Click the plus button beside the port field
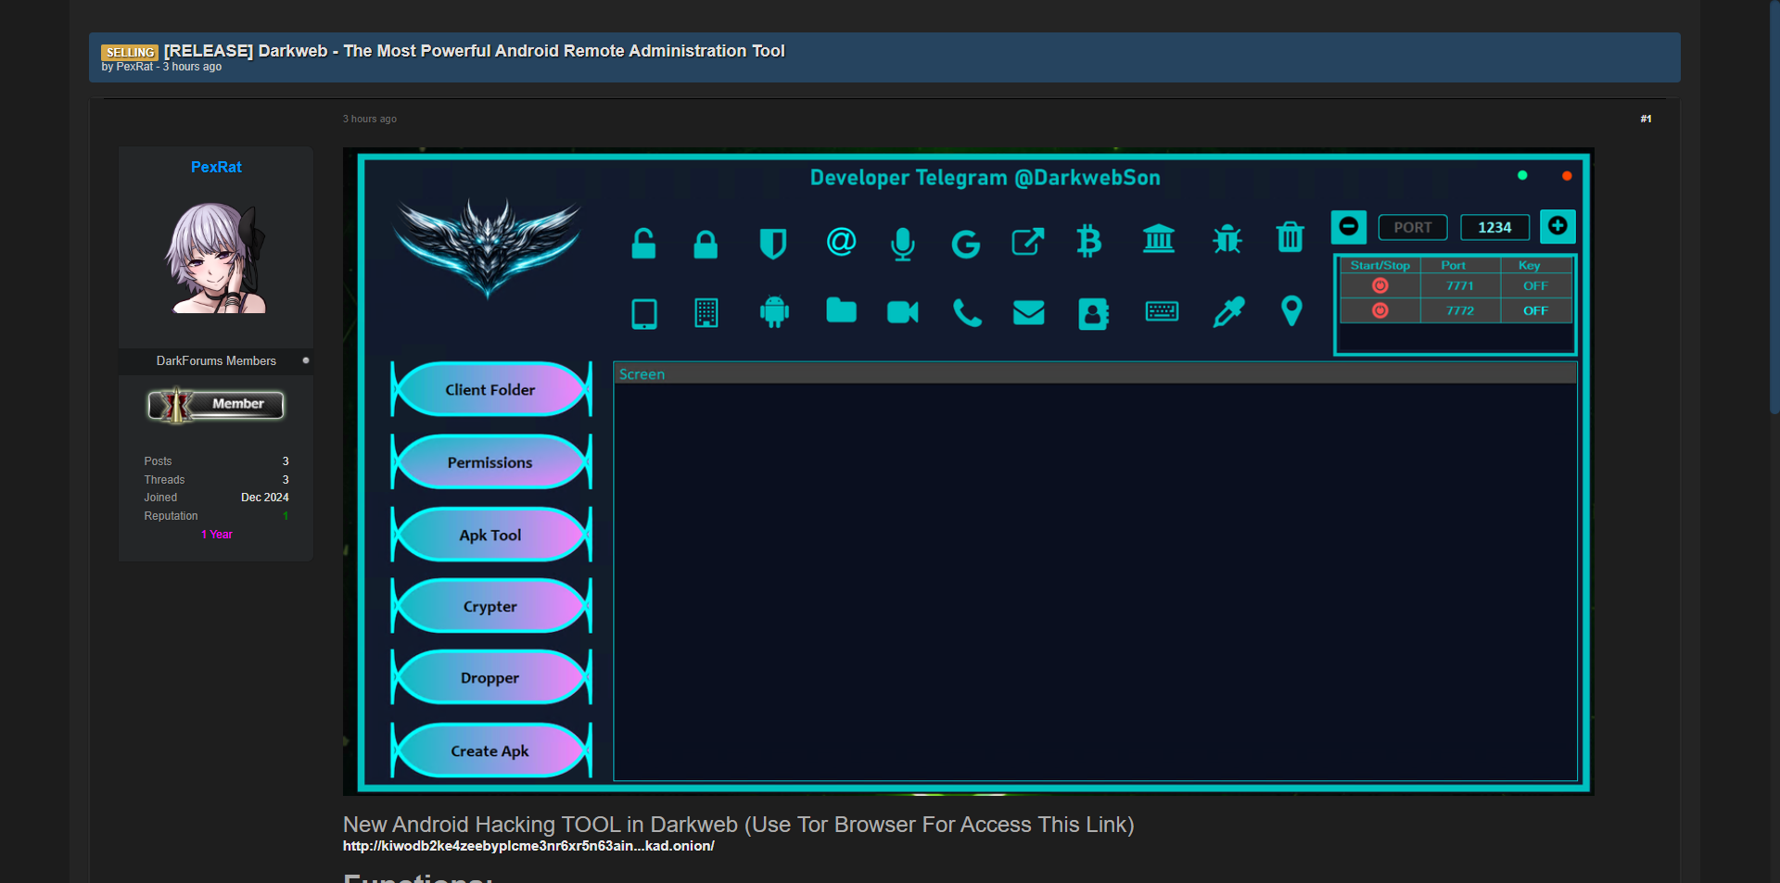This screenshot has width=1780, height=883. (1557, 226)
